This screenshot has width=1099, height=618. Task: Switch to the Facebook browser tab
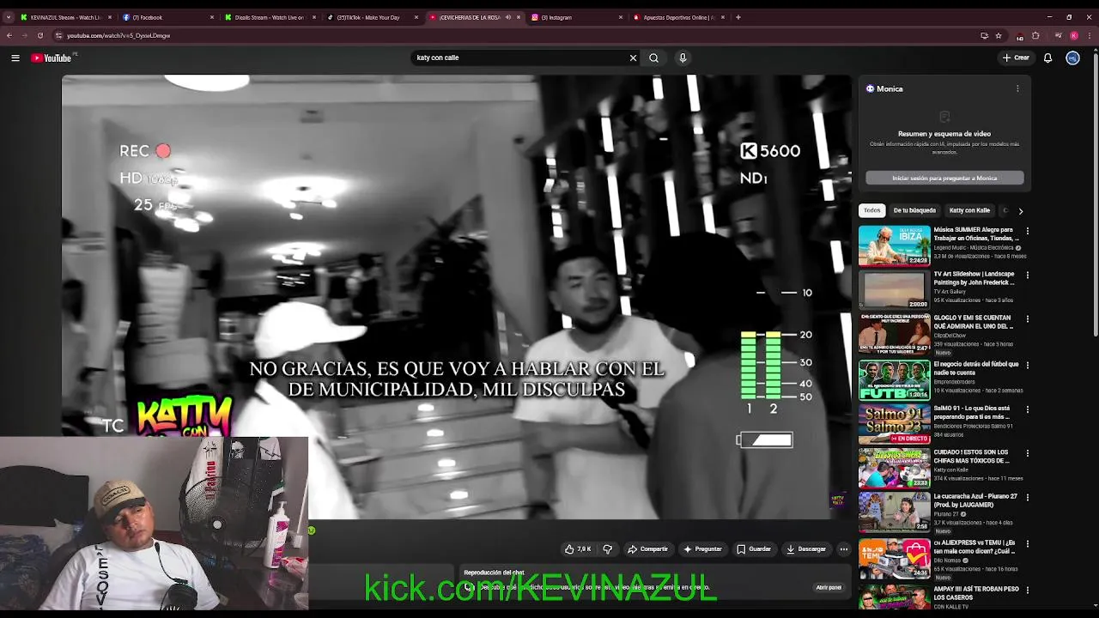[x=167, y=17]
